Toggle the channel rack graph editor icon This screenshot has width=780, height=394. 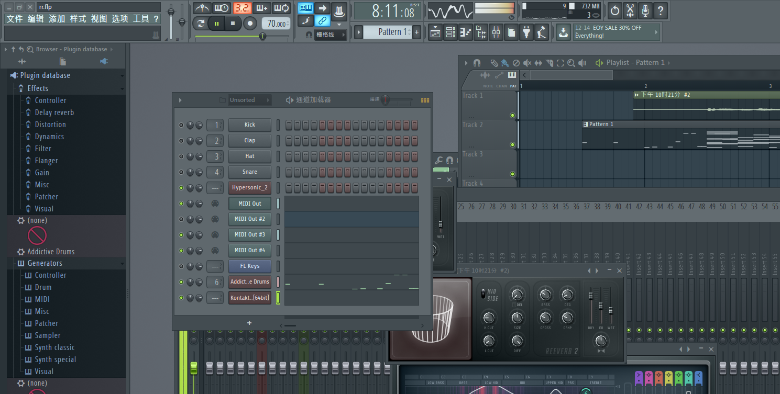425,100
